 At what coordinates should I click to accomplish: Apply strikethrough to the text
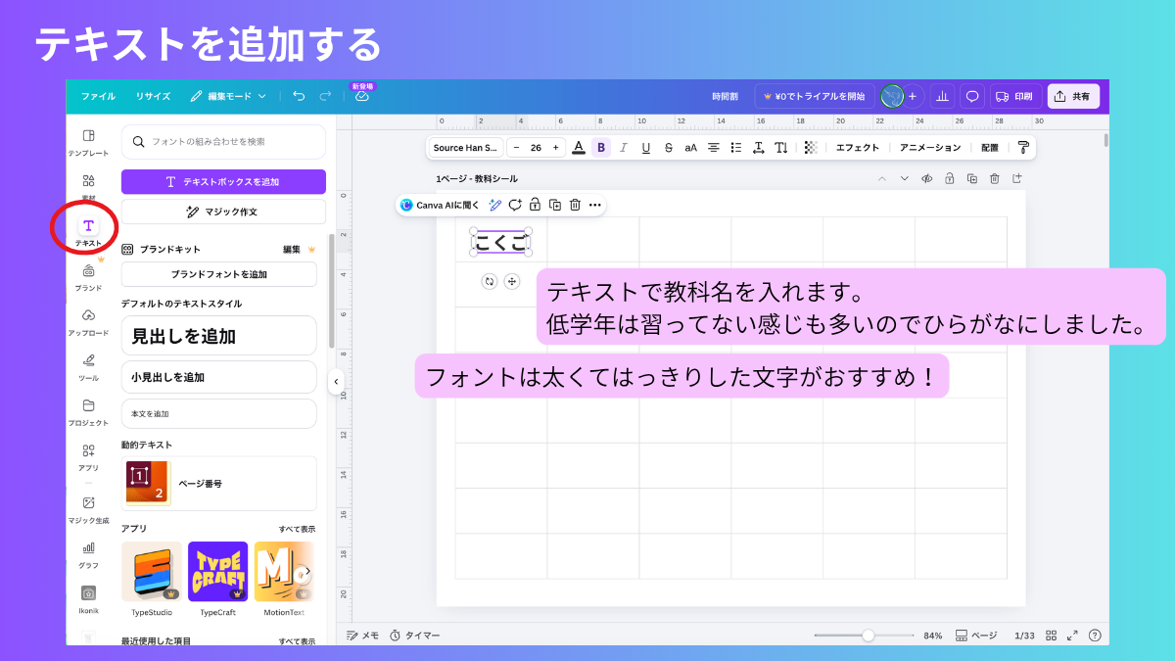pyautogui.click(x=669, y=148)
